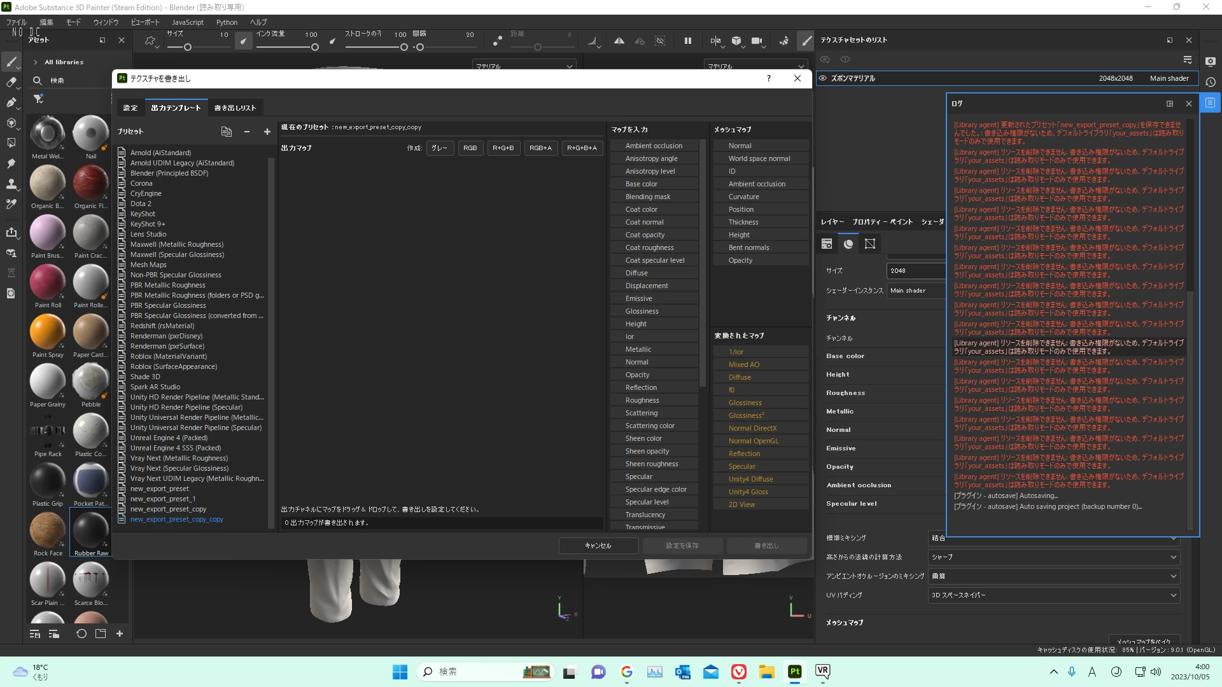Select the Unreal Engine 4 (Packed) preset
The height and width of the screenshot is (687, 1222).
pyautogui.click(x=169, y=438)
